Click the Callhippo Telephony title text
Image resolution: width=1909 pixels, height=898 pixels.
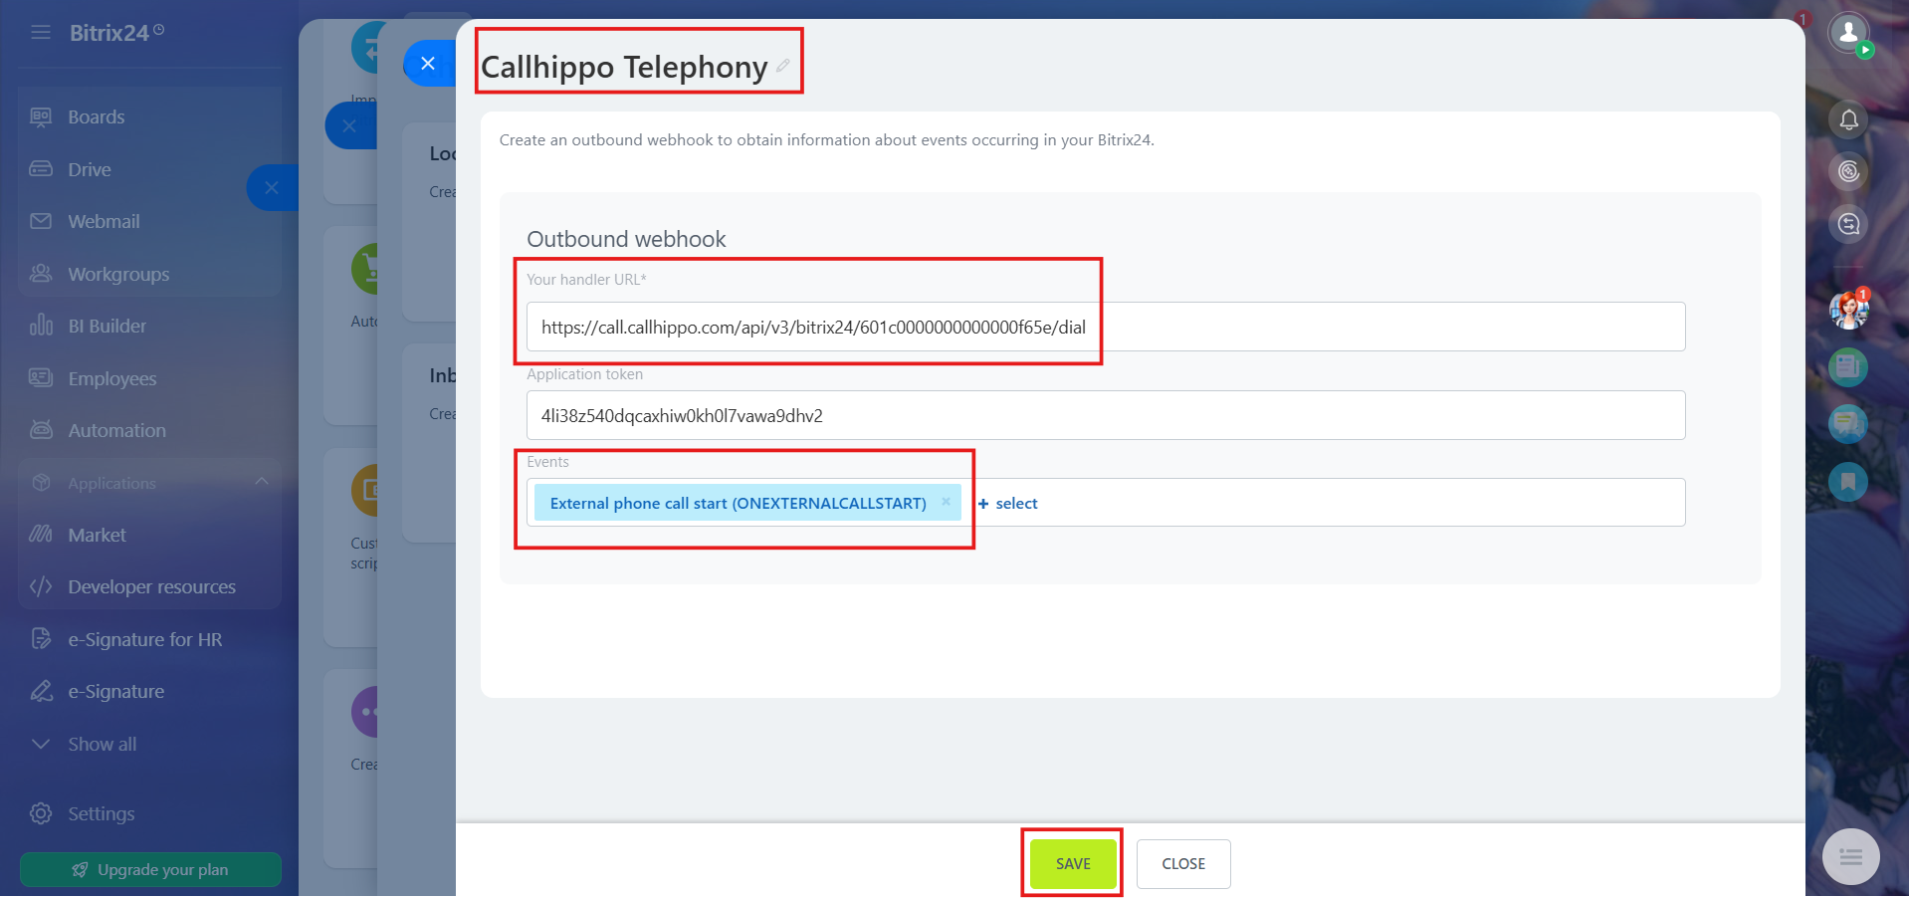click(x=624, y=67)
